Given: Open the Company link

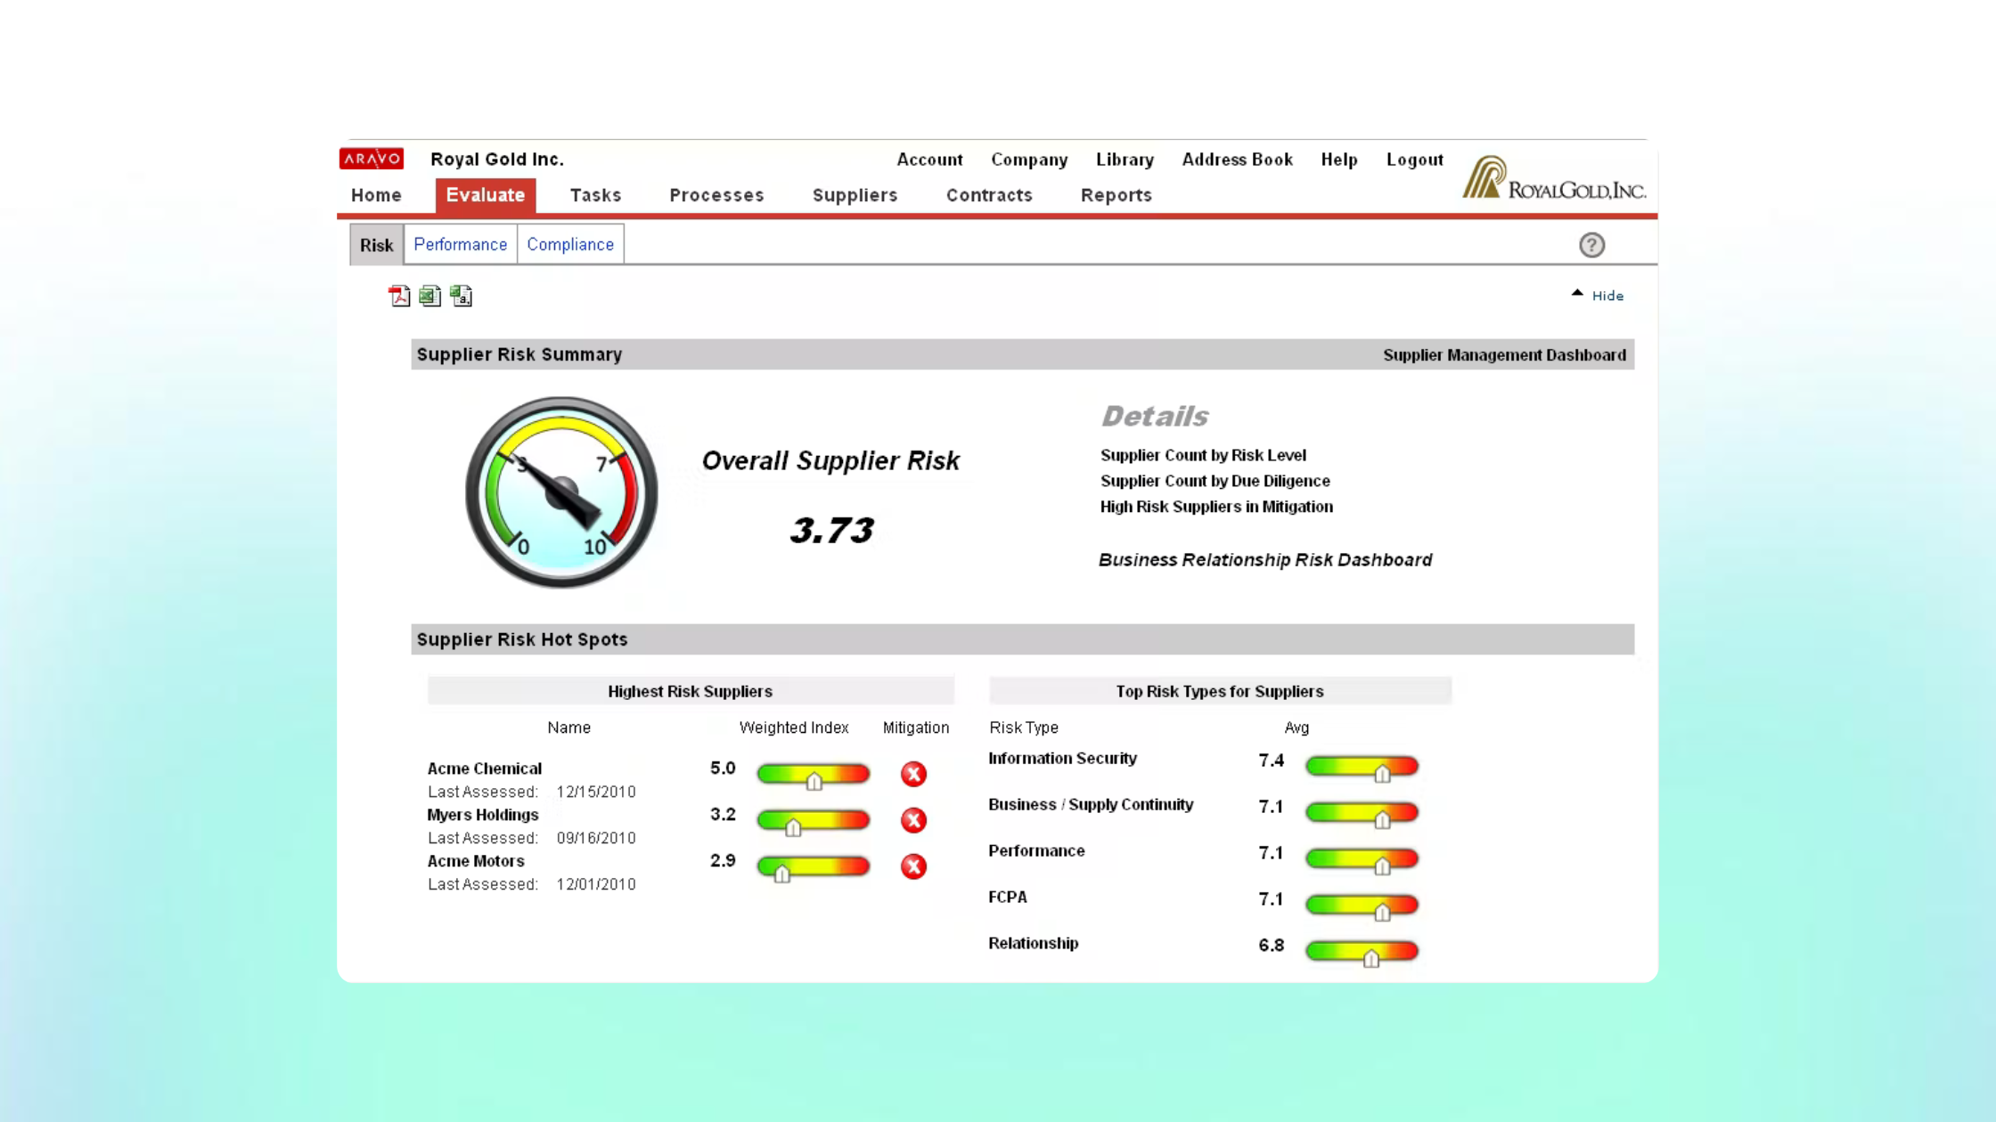Looking at the screenshot, I should tap(1029, 159).
